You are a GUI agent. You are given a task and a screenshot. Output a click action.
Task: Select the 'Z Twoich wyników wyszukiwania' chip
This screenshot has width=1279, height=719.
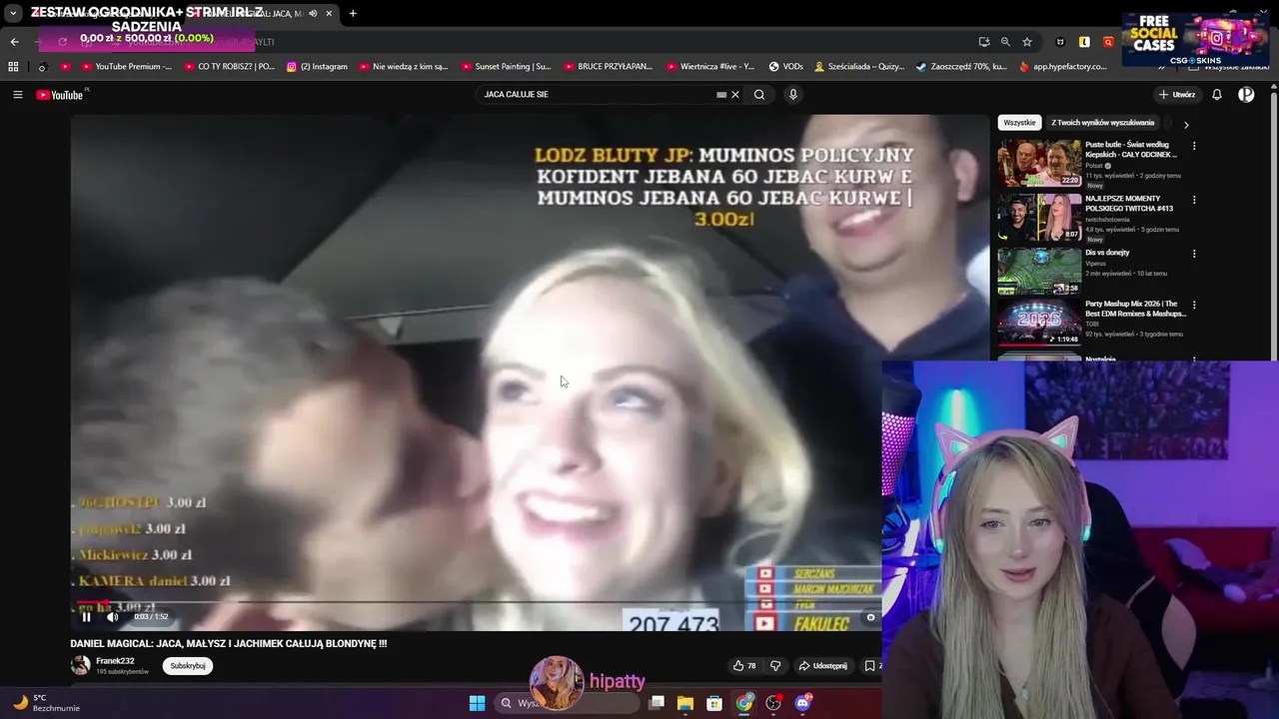click(1102, 123)
